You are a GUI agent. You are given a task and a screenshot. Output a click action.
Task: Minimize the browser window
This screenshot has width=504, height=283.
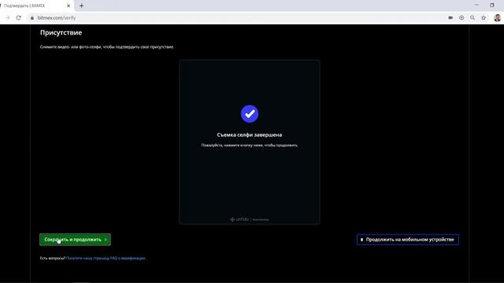click(476, 6)
